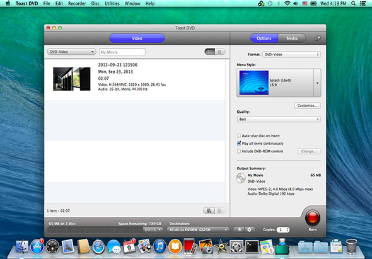Switch to the Media tab

(292, 38)
